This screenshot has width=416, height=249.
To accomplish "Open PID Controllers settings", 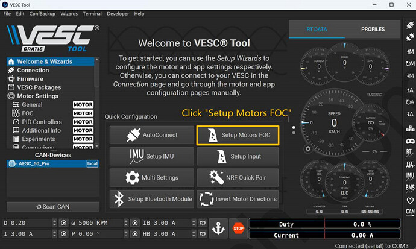I will pyautogui.click(x=51, y=122).
